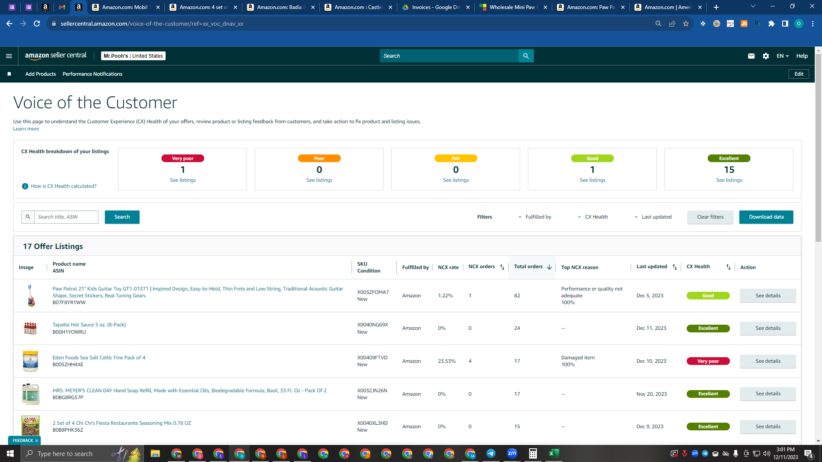Click the Eden Foods Sea Salt thumbnail
Viewport: 822px width, 462px height.
[30, 361]
